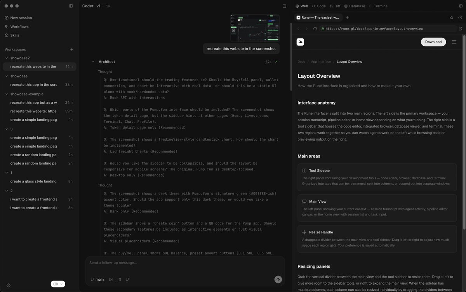Viewport: 466px width, 292px height.
Task: Open Skills page
Action: point(12,35)
